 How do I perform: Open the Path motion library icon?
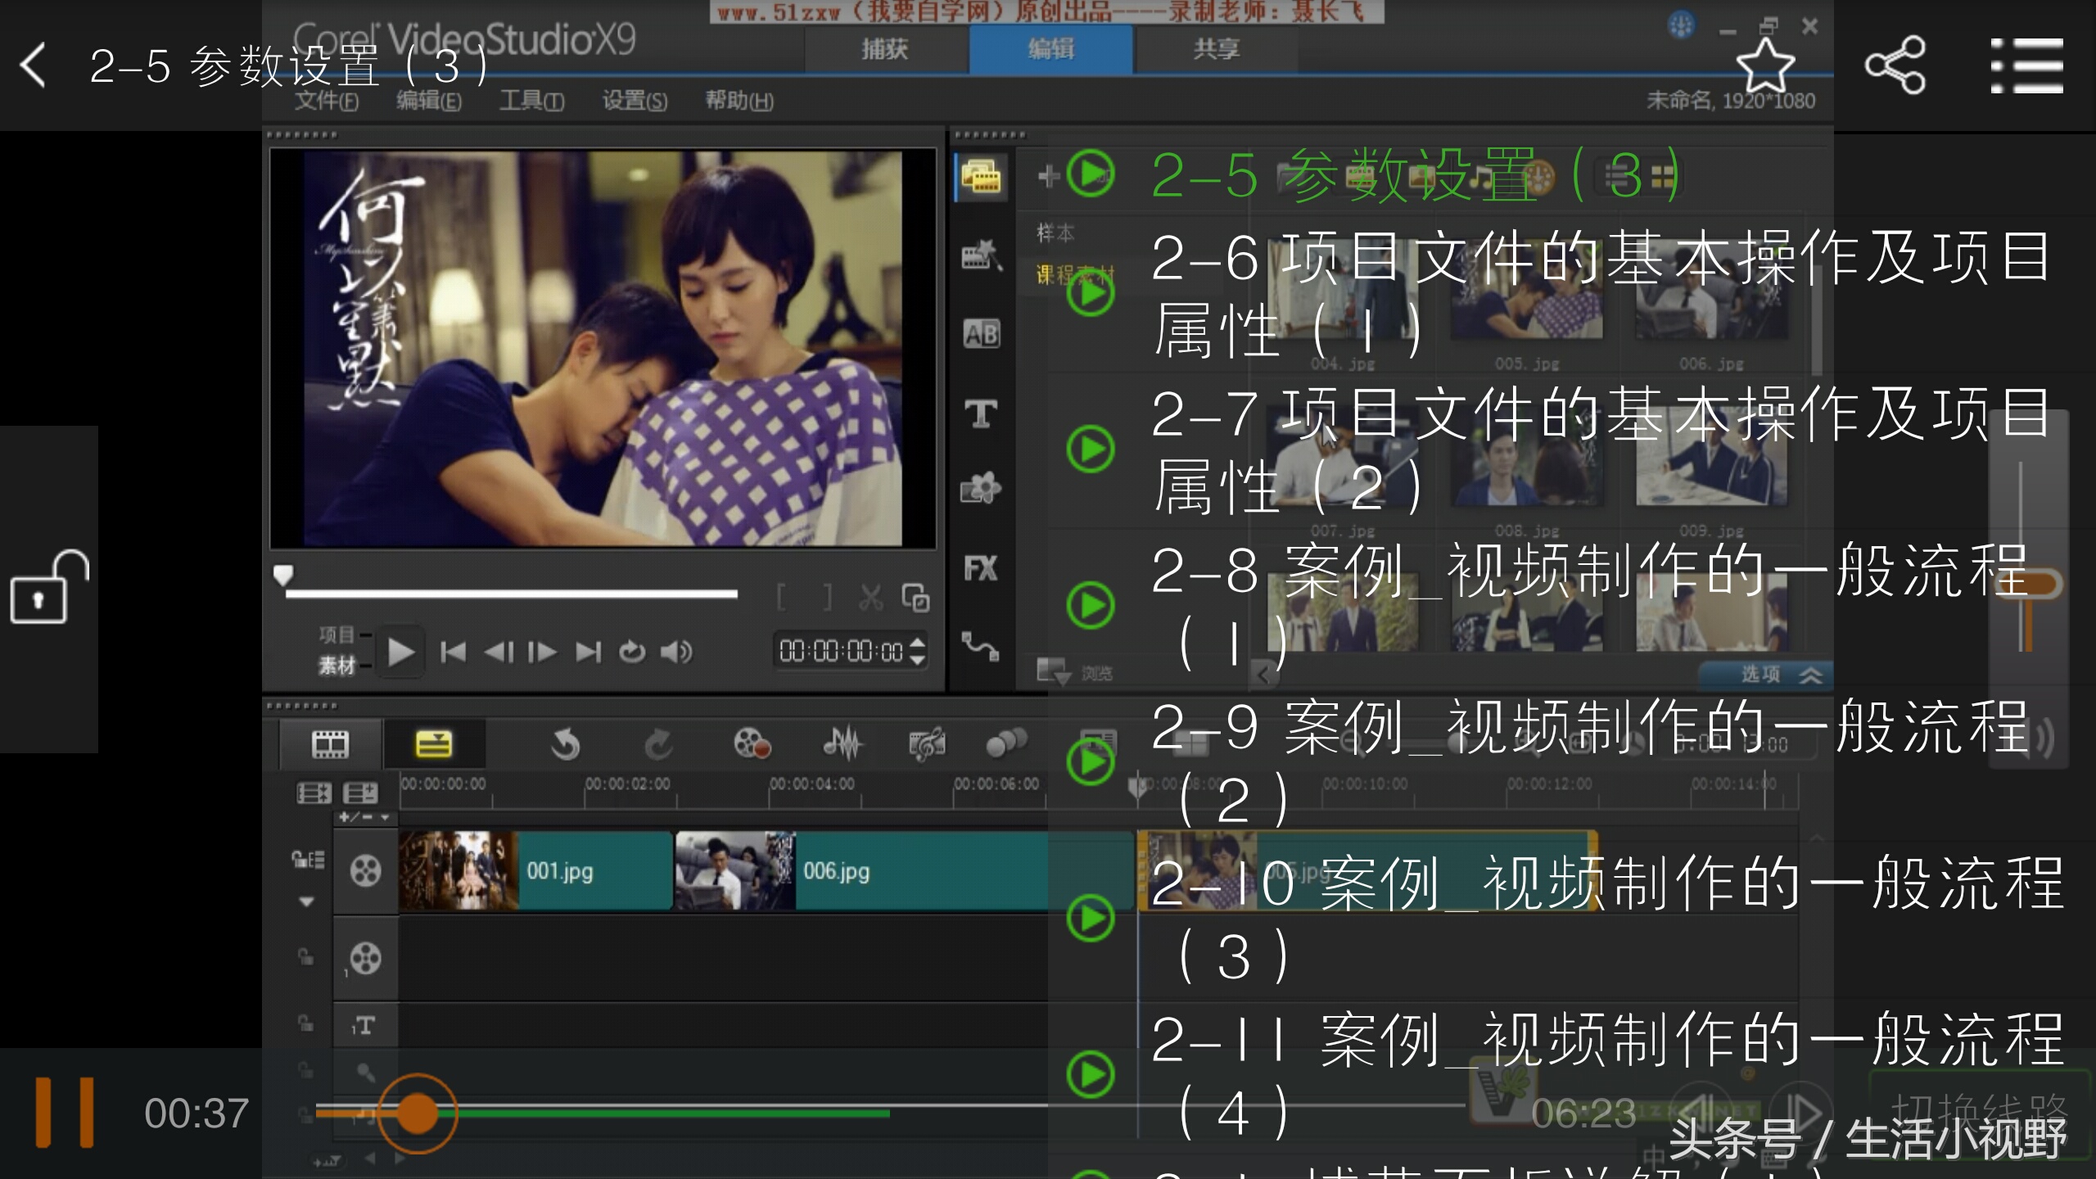point(981,646)
